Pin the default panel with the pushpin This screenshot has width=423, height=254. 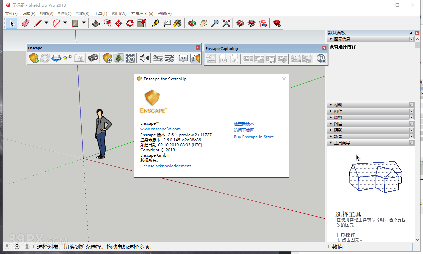(410, 33)
